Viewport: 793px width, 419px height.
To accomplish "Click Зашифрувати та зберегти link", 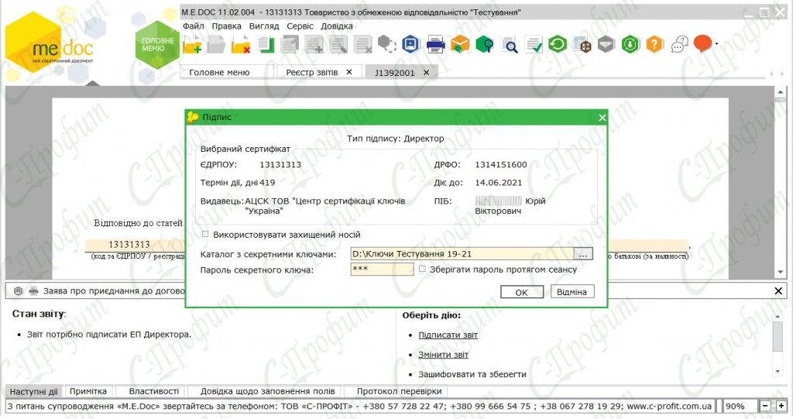I will [x=472, y=374].
